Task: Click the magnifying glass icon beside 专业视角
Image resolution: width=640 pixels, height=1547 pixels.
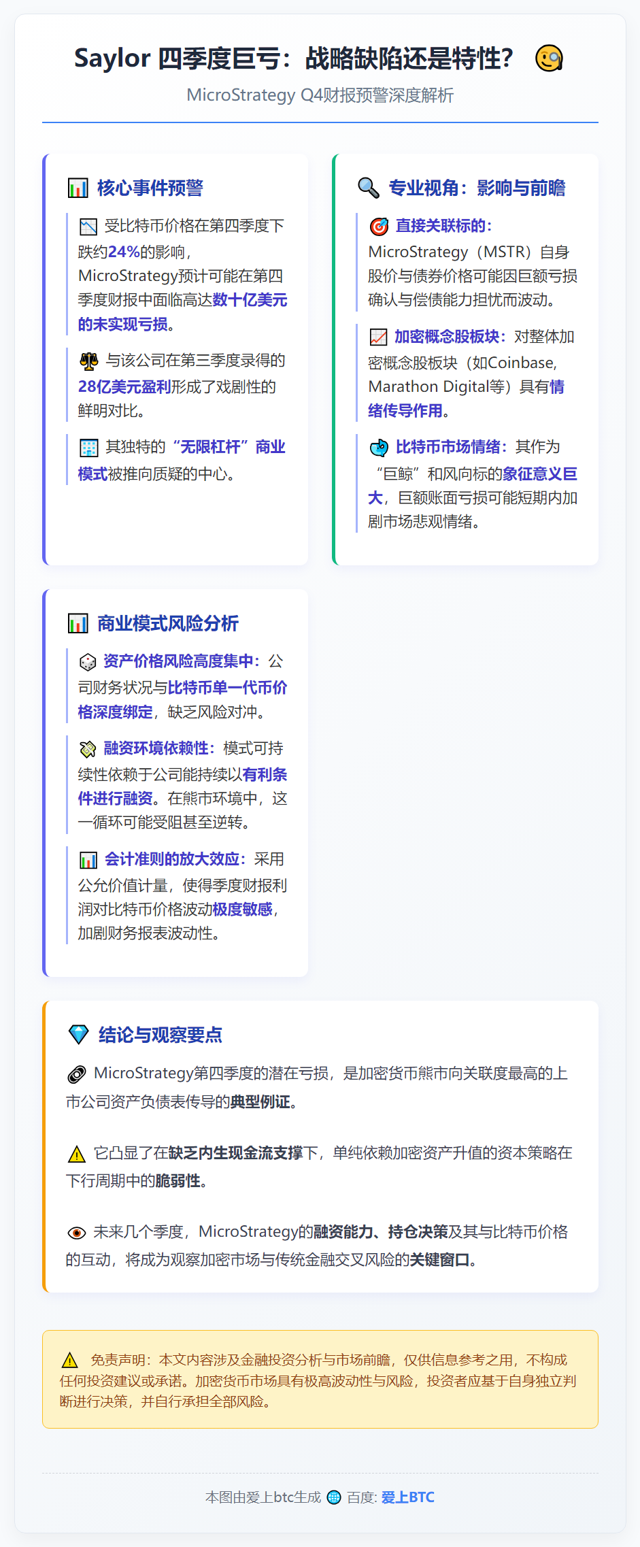Action: click(x=369, y=188)
